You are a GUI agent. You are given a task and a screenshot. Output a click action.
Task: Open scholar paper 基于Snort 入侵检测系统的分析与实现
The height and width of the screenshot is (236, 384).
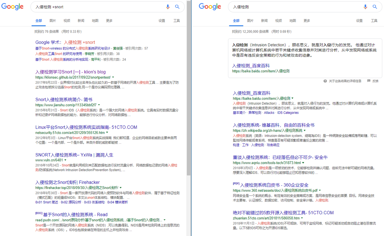(62, 59)
